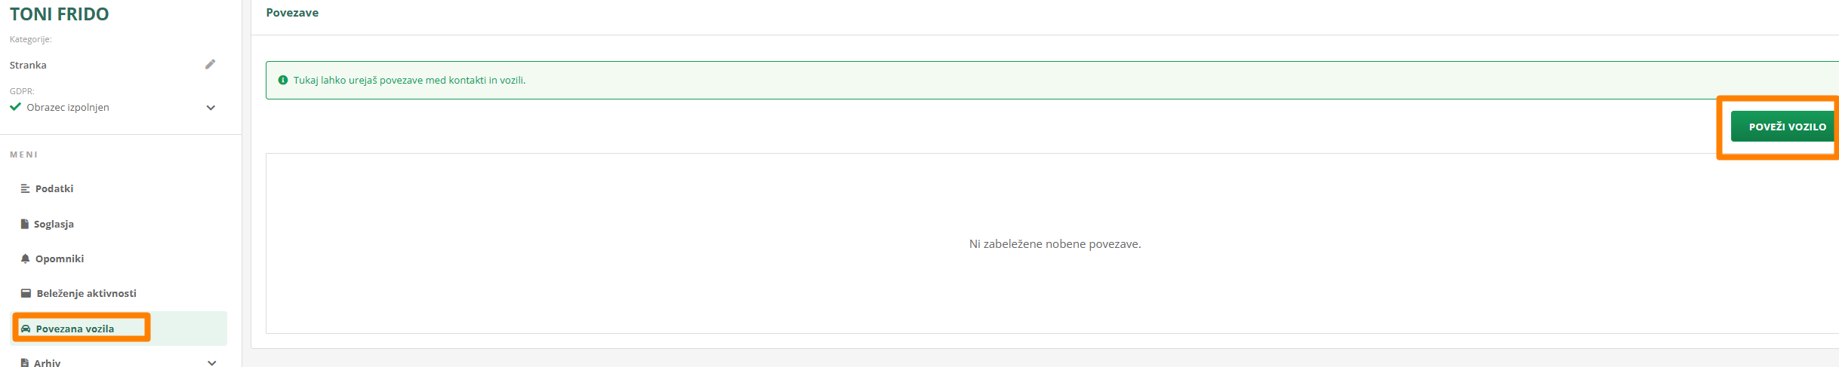The height and width of the screenshot is (367, 1839).
Task: Open the 'Obrazec izpolnjen' GDPR dropdown
Action: coord(68,108)
